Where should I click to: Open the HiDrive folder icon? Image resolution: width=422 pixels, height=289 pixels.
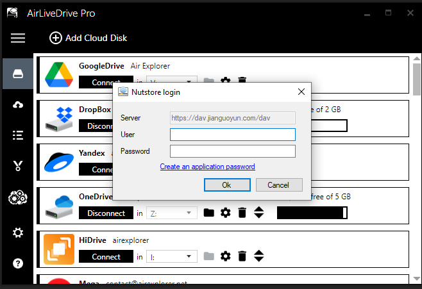(208, 256)
